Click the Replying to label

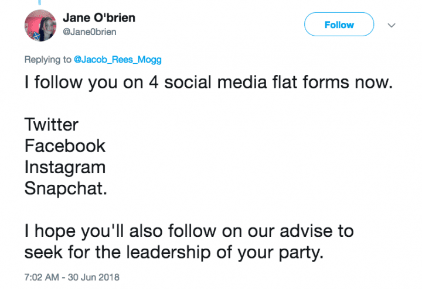pyautogui.click(x=47, y=59)
